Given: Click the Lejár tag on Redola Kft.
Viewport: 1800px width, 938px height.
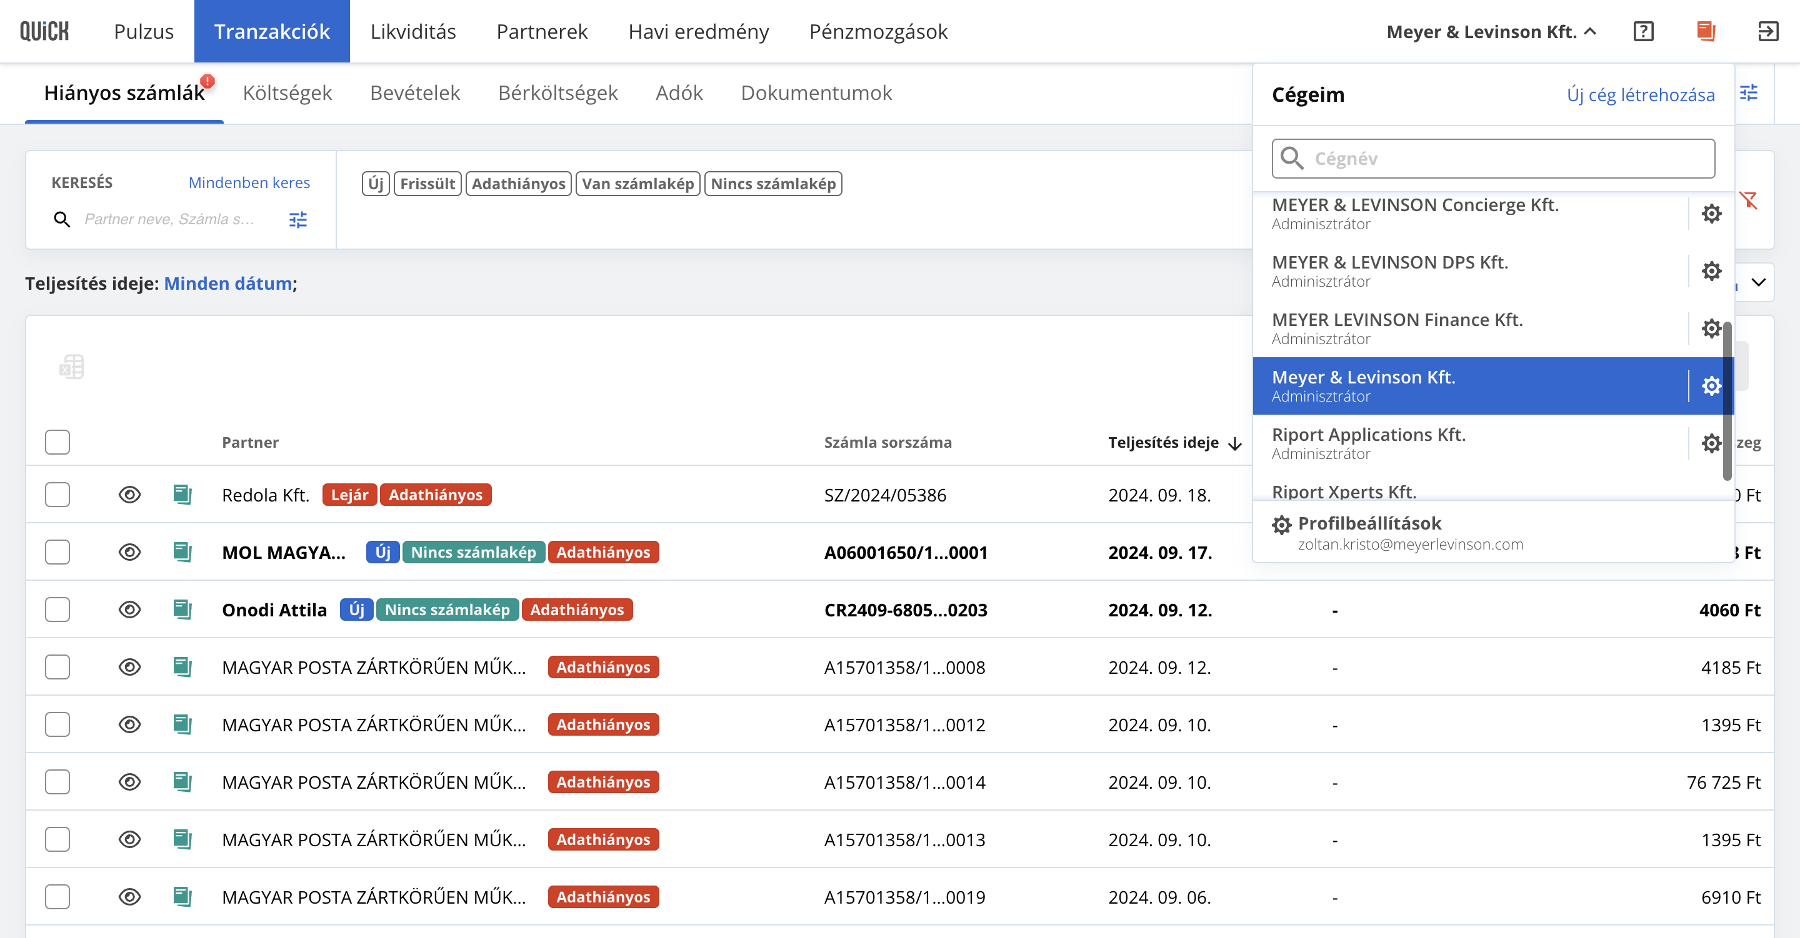Looking at the screenshot, I should click(x=349, y=495).
